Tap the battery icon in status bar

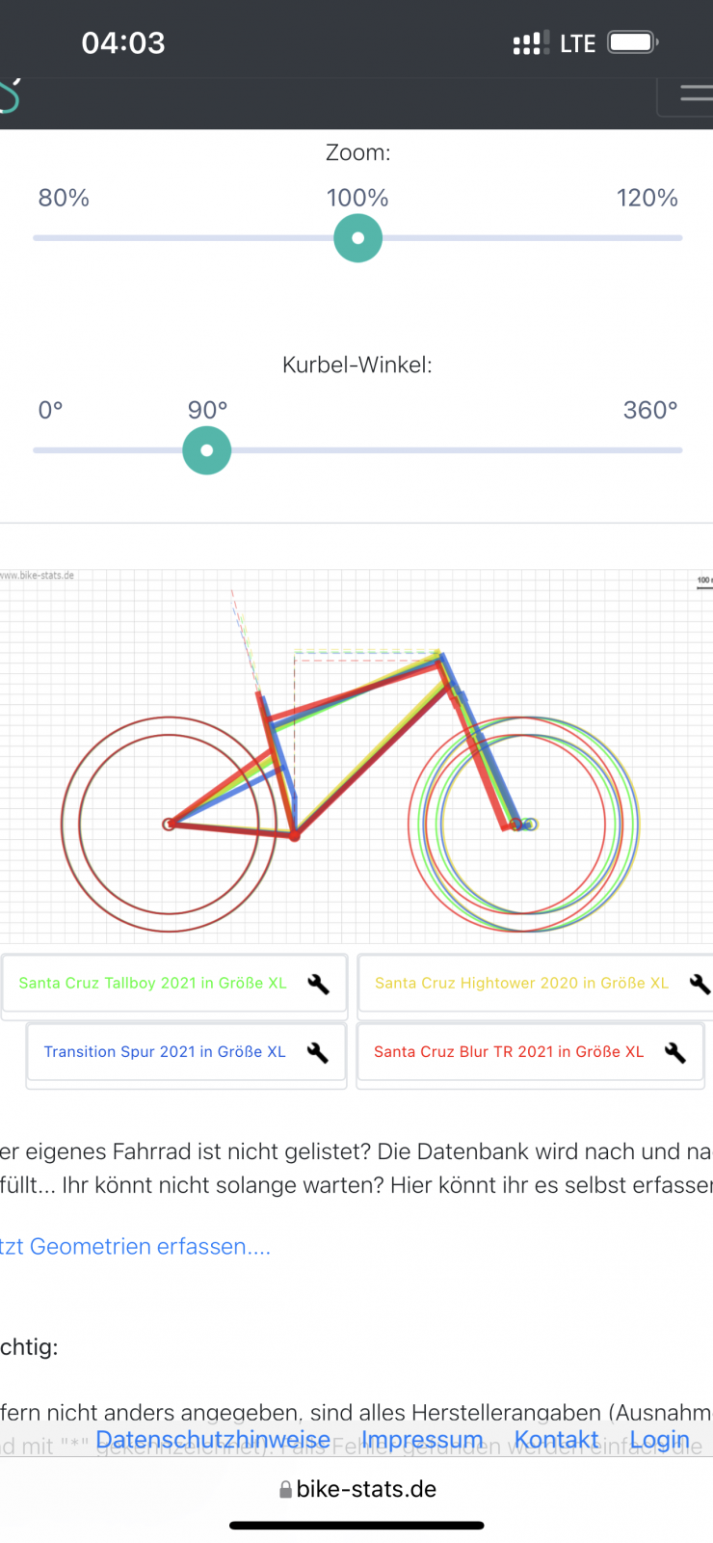(632, 42)
